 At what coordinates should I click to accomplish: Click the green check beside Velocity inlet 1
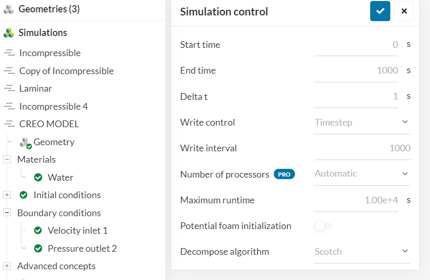[38, 231]
